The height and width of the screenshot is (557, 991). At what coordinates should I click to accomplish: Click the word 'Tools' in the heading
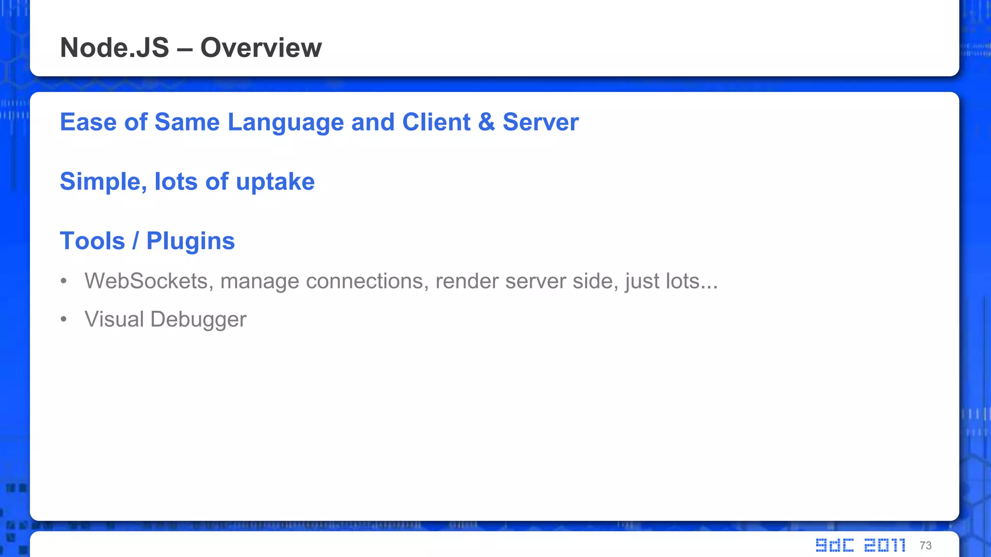92,241
